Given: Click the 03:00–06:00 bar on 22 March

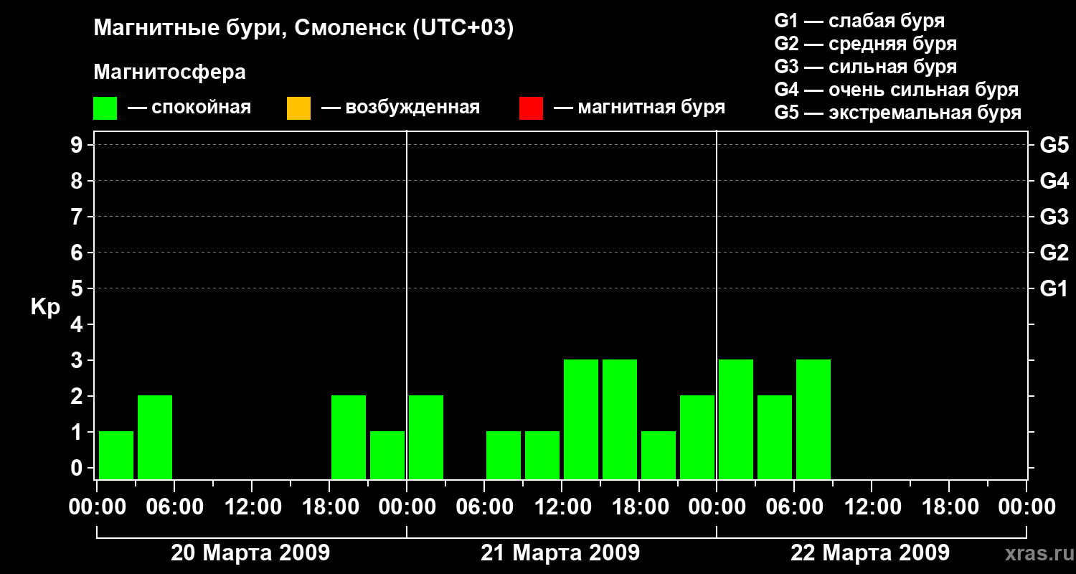Looking at the screenshot, I should [x=775, y=437].
